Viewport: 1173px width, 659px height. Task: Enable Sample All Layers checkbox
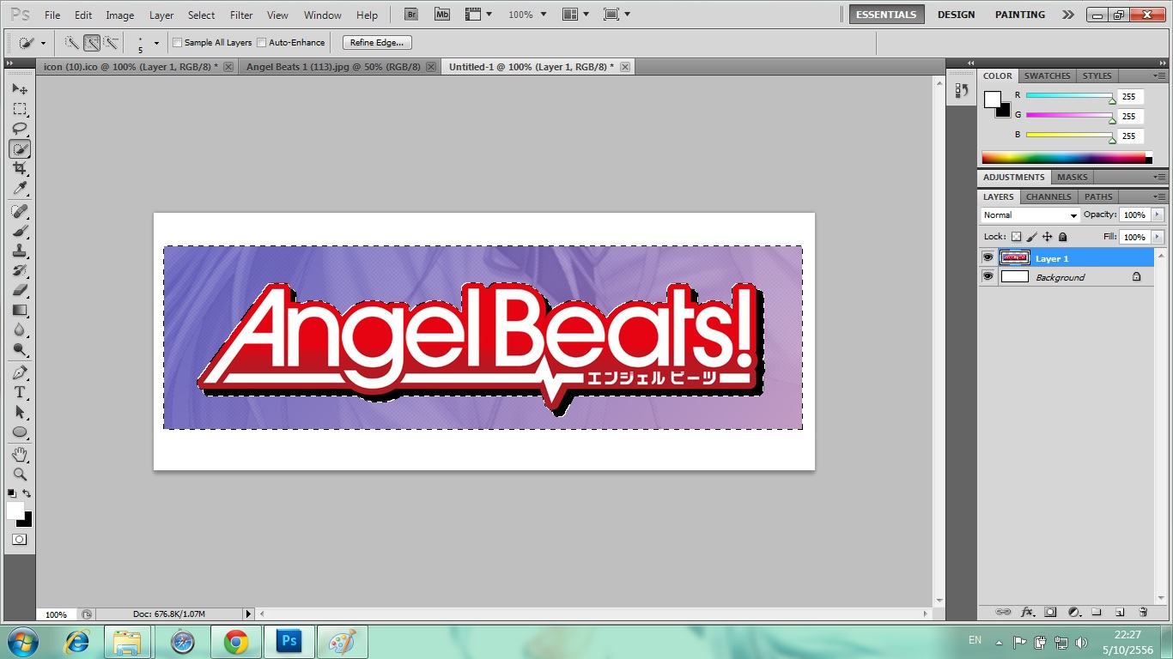pyautogui.click(x=178, y=42)
